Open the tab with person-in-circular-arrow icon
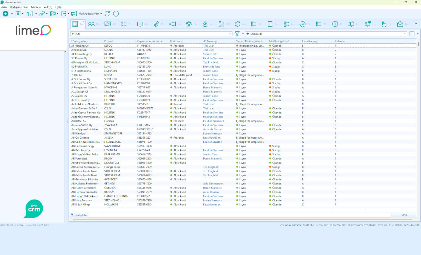This screenshot has width=421, height=255. point(305,24)
